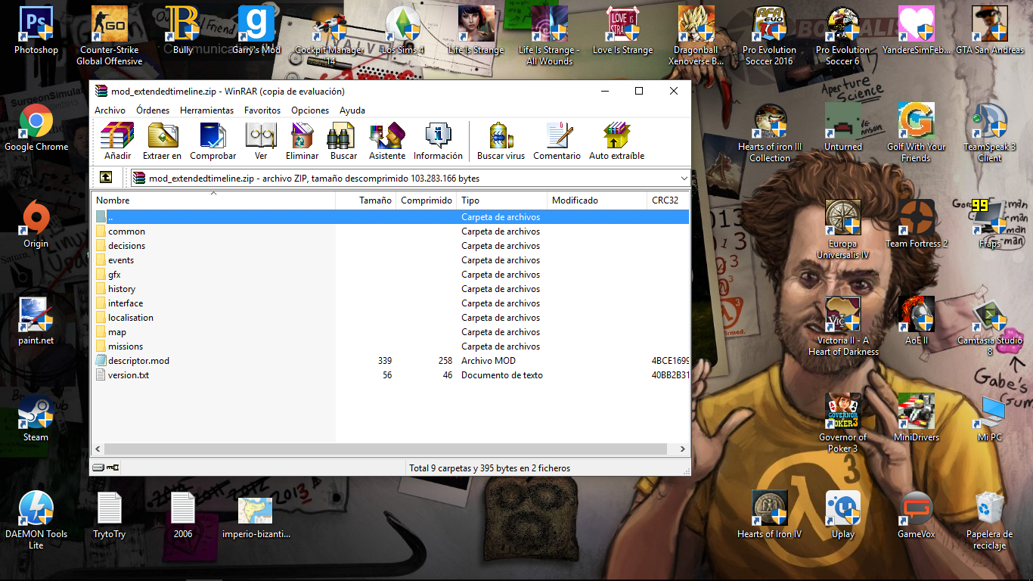This screenshot has width=1033, height=581.
Task: Click the Comentario toolbar icon
Action: pos(557,141)
